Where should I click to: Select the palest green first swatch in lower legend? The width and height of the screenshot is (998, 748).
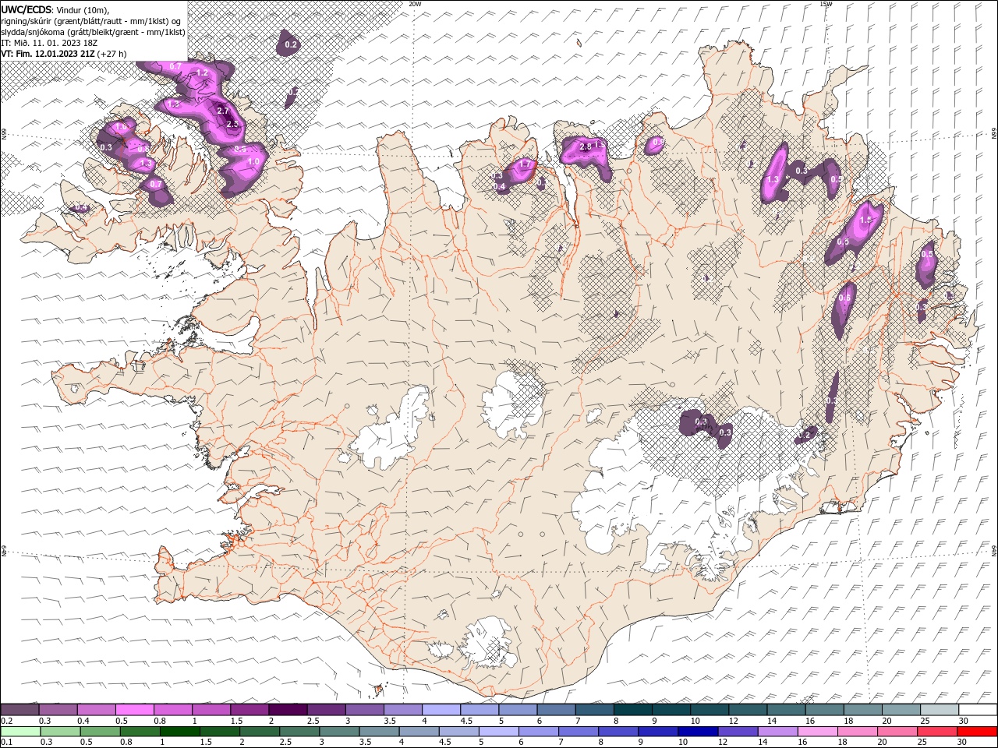tap(20, 732)
